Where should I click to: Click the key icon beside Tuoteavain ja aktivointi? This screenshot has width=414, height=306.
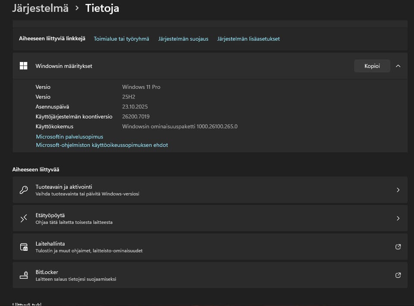[24, 190]
